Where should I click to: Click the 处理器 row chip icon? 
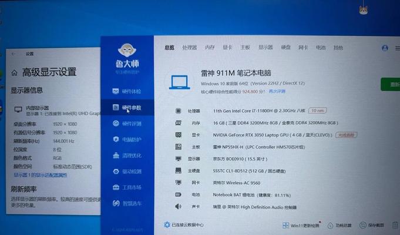pyautogui.click(x=179, y=110)
